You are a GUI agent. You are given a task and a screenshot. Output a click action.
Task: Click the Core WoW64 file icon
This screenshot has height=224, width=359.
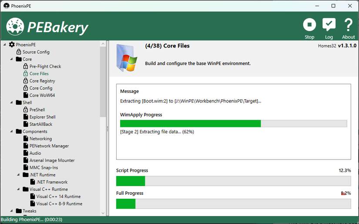click(26, 95)
